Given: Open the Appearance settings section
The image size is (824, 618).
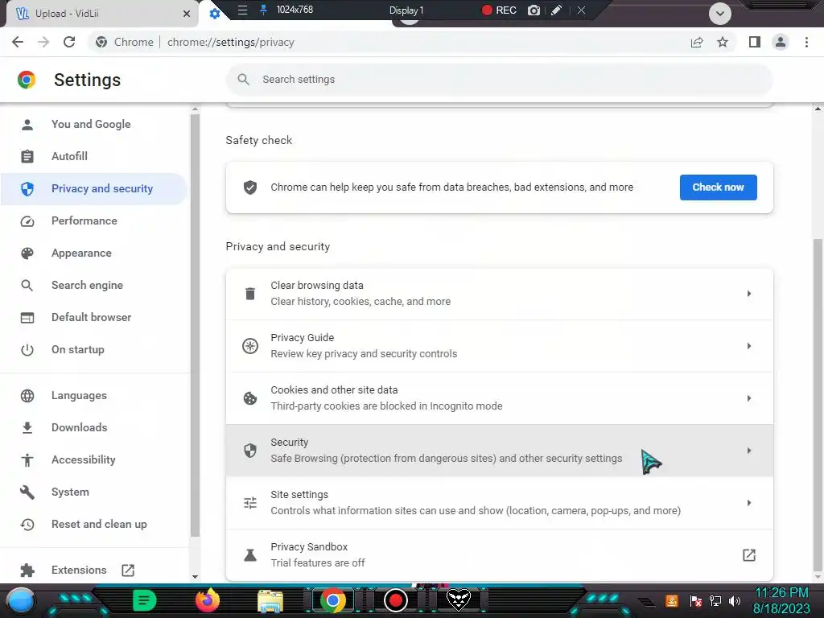Looking at the screenshot, I should tap(93, 253).
